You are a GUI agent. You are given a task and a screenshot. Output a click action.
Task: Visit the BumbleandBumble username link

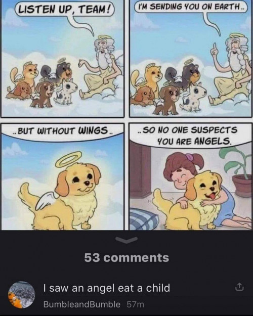82,304
